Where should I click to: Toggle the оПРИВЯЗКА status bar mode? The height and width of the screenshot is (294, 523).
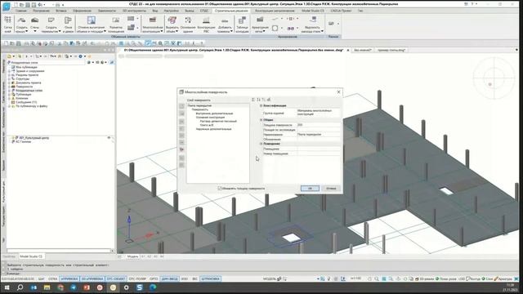pyautogui.click(x=69, y=278)
